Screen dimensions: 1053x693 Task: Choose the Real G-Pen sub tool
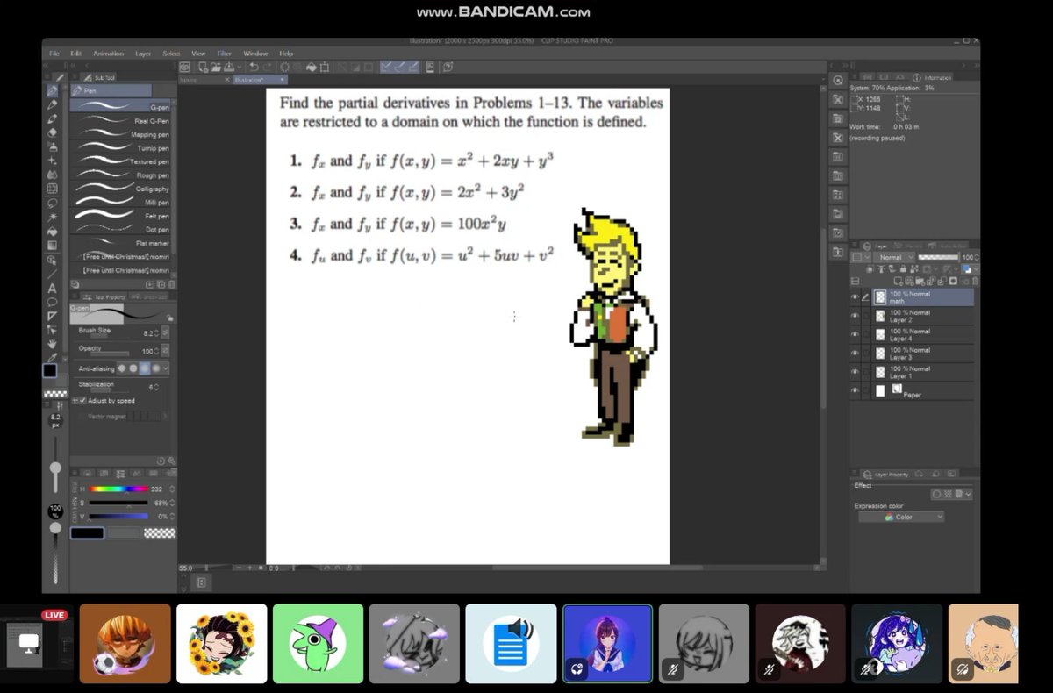[x=122, y=120]
